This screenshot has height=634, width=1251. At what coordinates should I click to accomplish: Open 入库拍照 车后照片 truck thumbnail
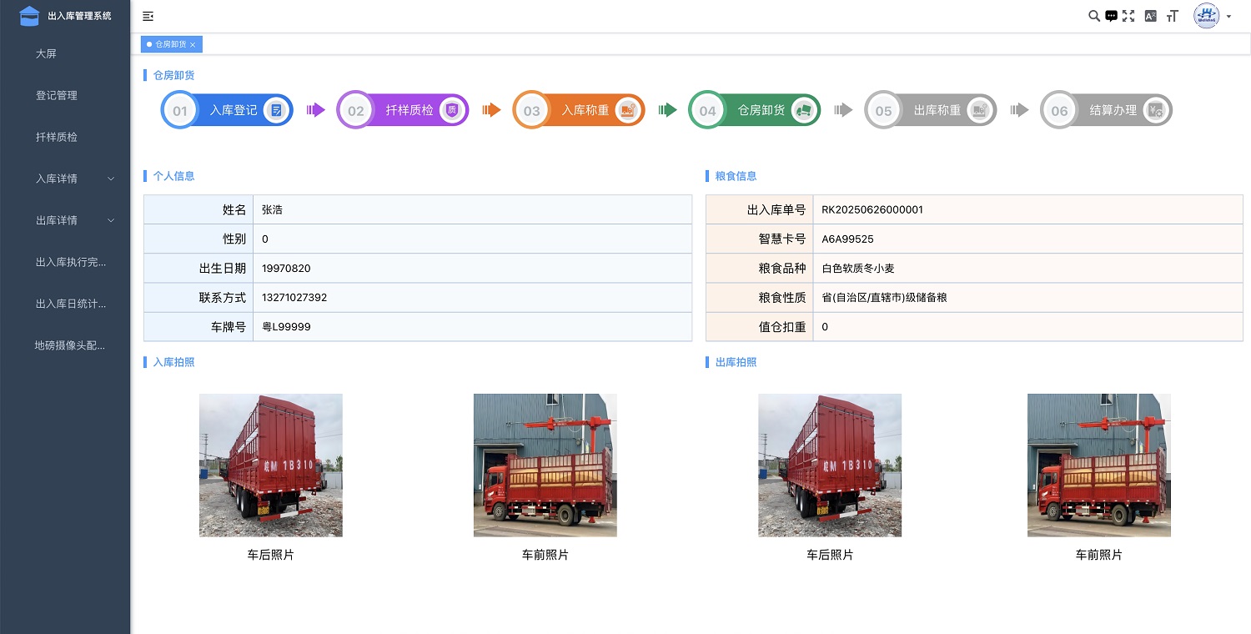tap(270, 465)
